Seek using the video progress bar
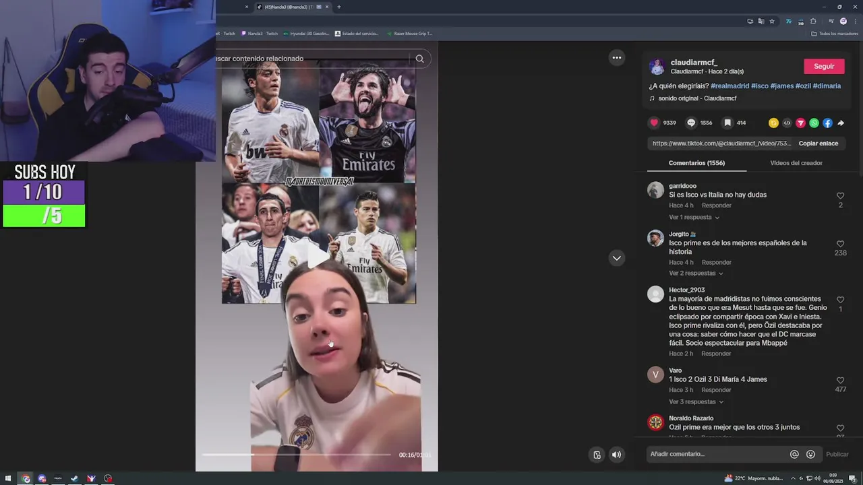This screenshot has height=485, width=863. click(x=297, y=455)
